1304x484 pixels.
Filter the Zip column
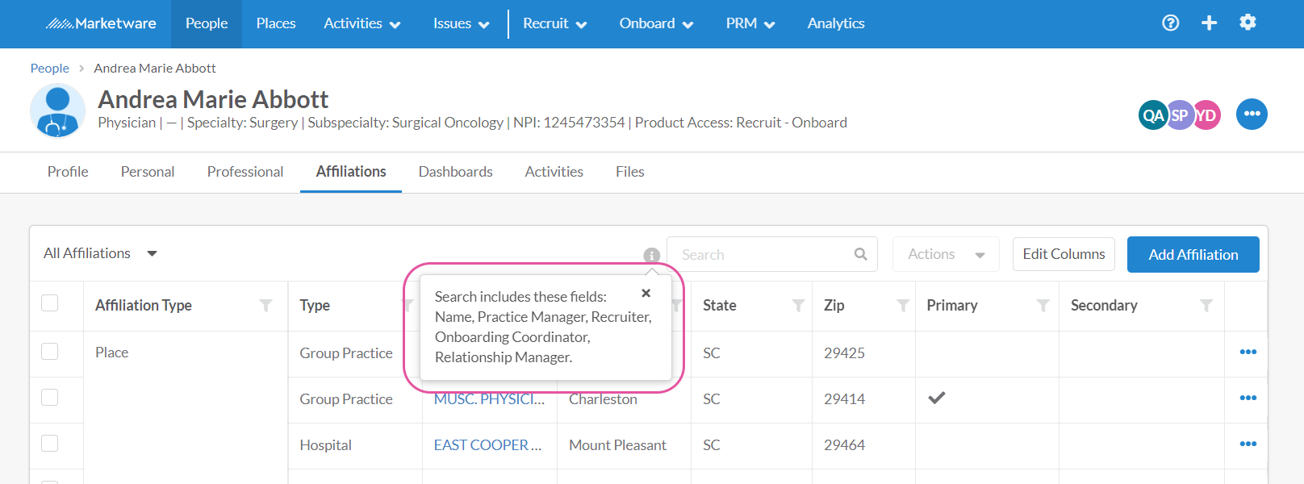(x=903, y=305)
